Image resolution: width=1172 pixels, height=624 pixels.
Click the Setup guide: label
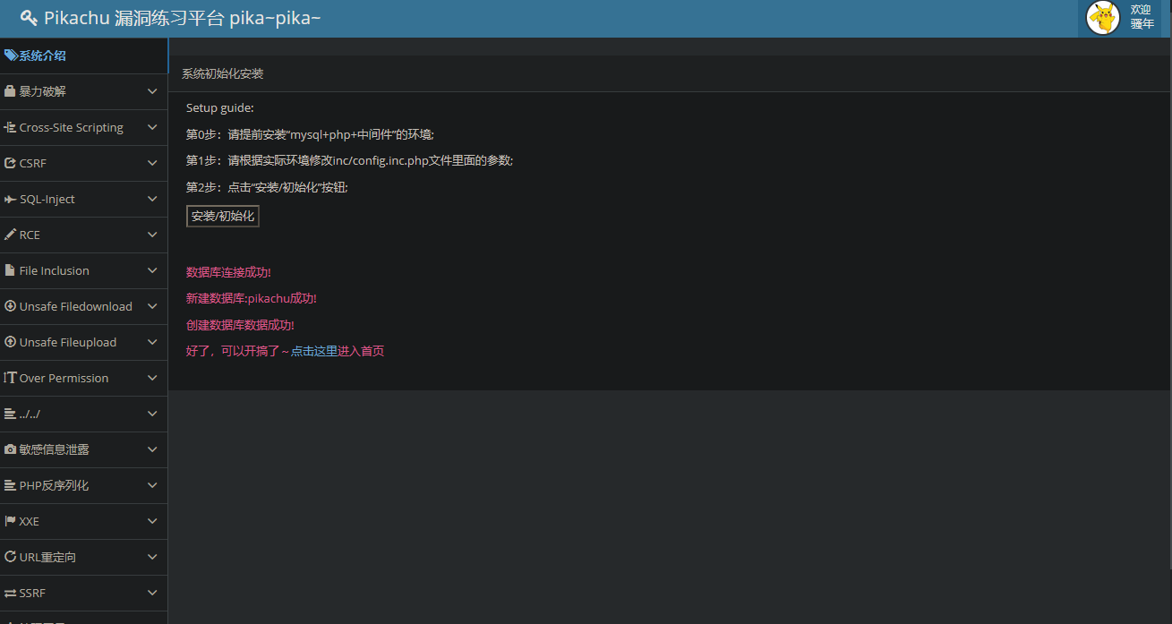(220, 107)
